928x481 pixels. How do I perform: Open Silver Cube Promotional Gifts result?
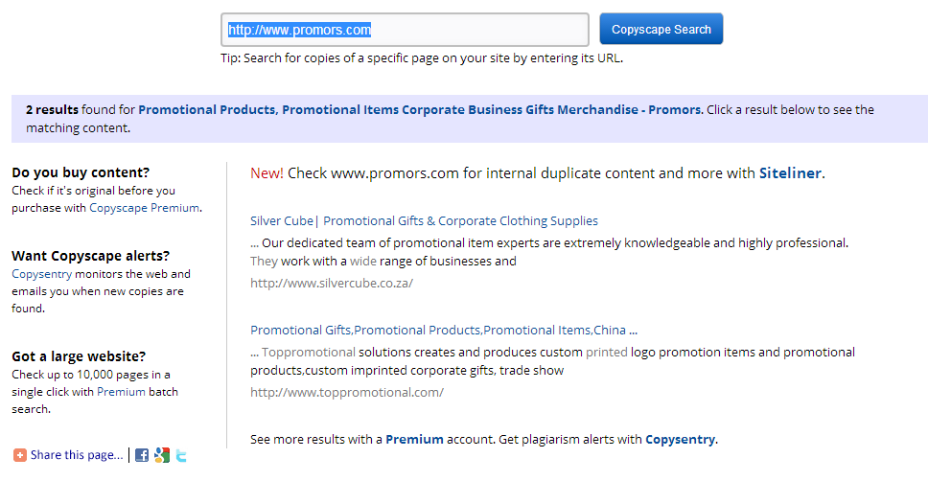point(424,220)
